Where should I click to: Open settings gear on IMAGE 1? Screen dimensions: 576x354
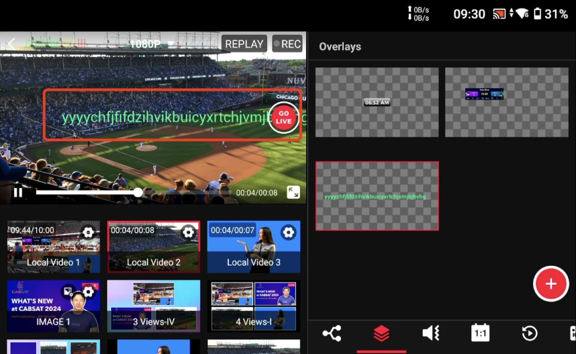coord(88,292)
